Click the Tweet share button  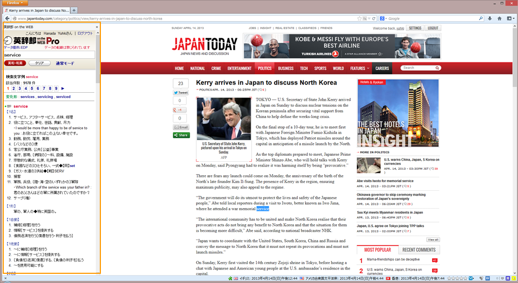(x=180, y=93)
